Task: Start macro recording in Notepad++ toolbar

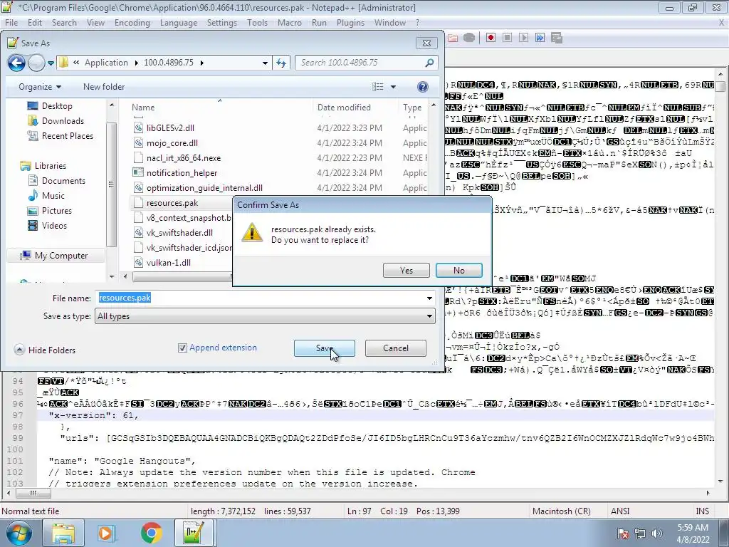Action: tap(491, 38)
